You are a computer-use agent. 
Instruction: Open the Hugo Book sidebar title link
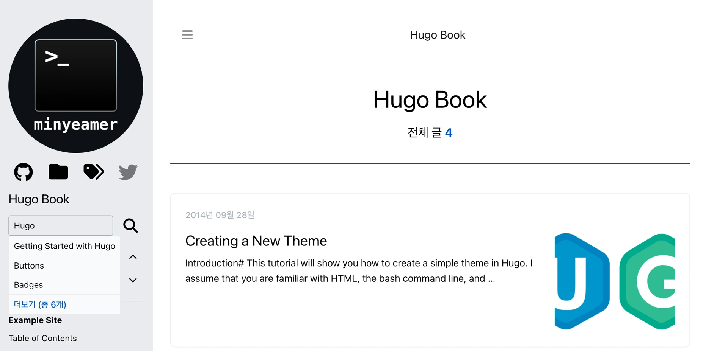tap(39, 199)
